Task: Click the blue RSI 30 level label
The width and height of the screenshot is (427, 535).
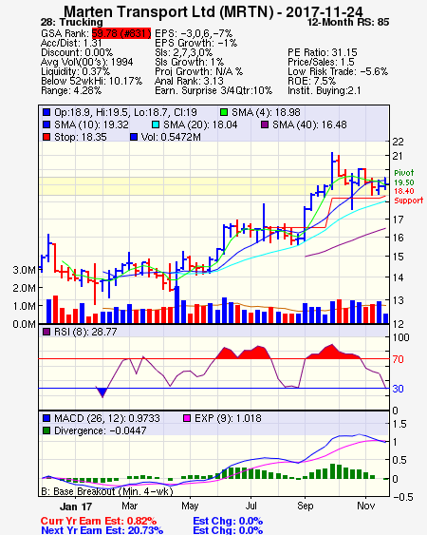Action: (398, 389)
